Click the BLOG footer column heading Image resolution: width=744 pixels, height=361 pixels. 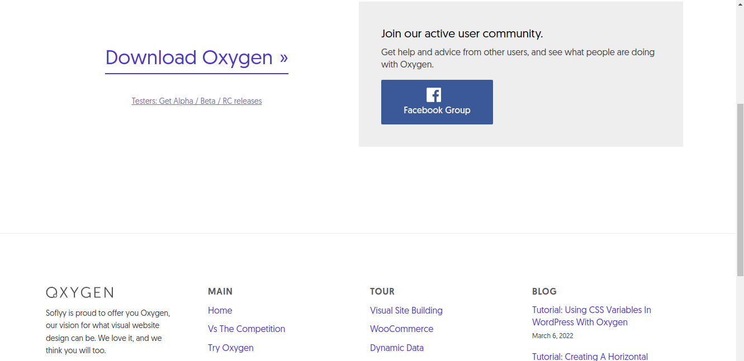(x=544, y=291)
